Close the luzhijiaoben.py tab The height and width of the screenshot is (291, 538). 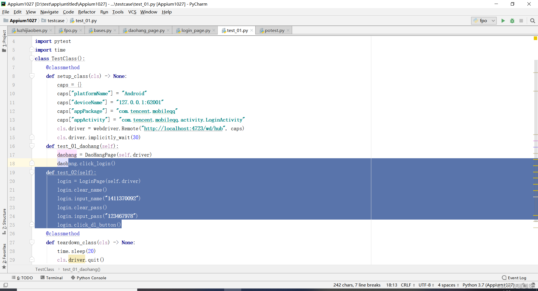pos(51,30)
